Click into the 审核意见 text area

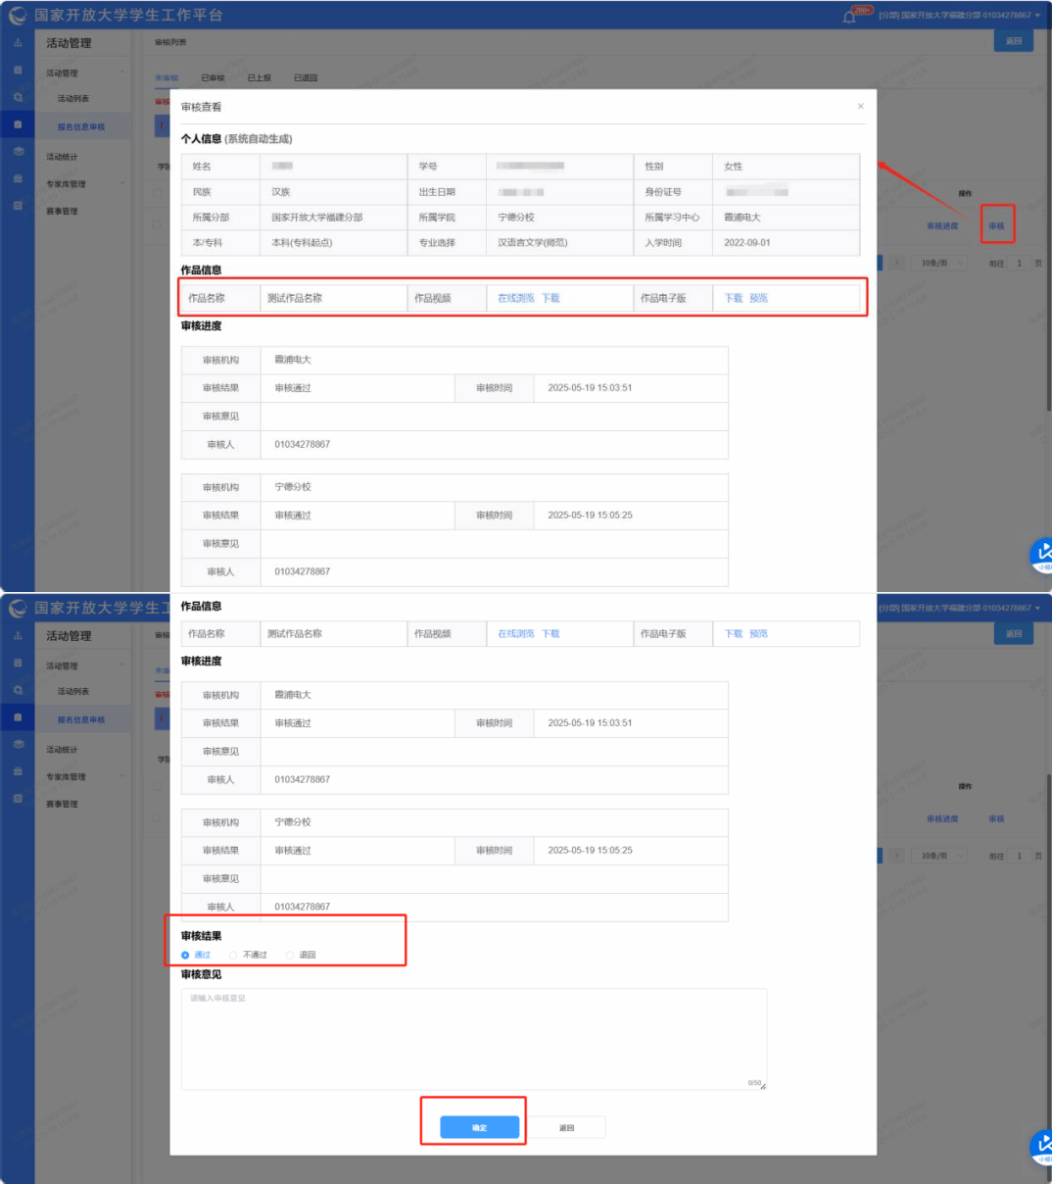click(x=473, y=1039)
